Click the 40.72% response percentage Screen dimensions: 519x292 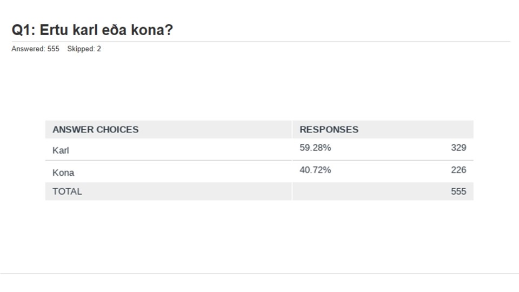pyautogui.click(x=315, y=170)
